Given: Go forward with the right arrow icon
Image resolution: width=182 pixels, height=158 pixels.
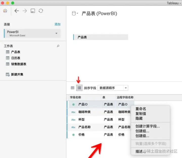Looking at the screenshot, I should point(25,11).
